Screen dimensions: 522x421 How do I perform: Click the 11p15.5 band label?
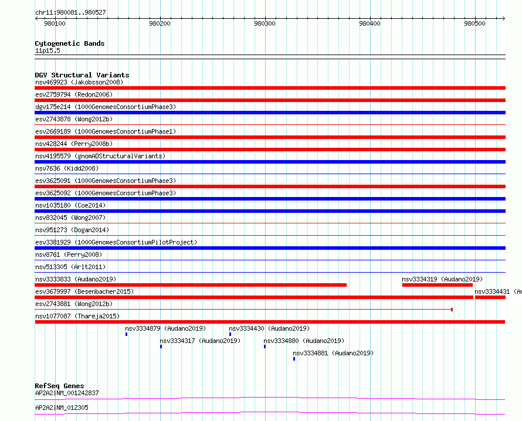[48, 50]
